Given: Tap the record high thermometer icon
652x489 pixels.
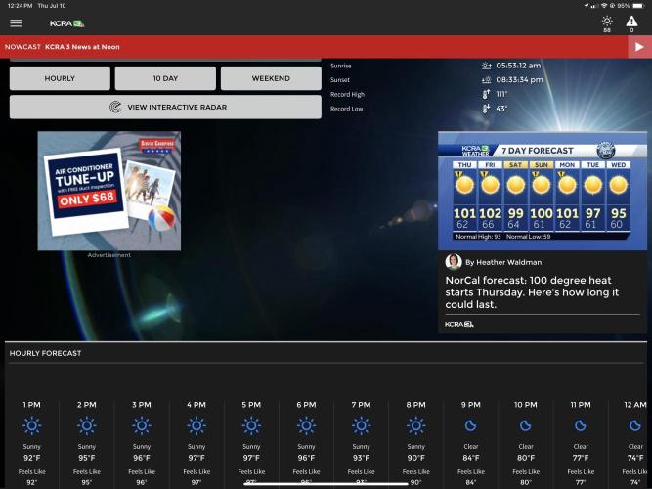Looking at the screenshot, I should pos(486,94).
